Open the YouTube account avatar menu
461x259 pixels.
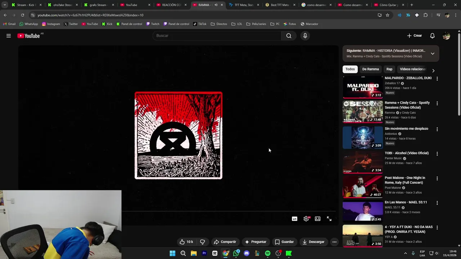pyautogui.click(x=446, y=36)
